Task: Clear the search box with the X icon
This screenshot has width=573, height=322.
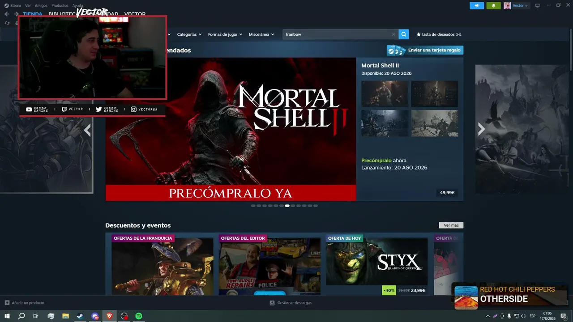Action: (393, 34)
